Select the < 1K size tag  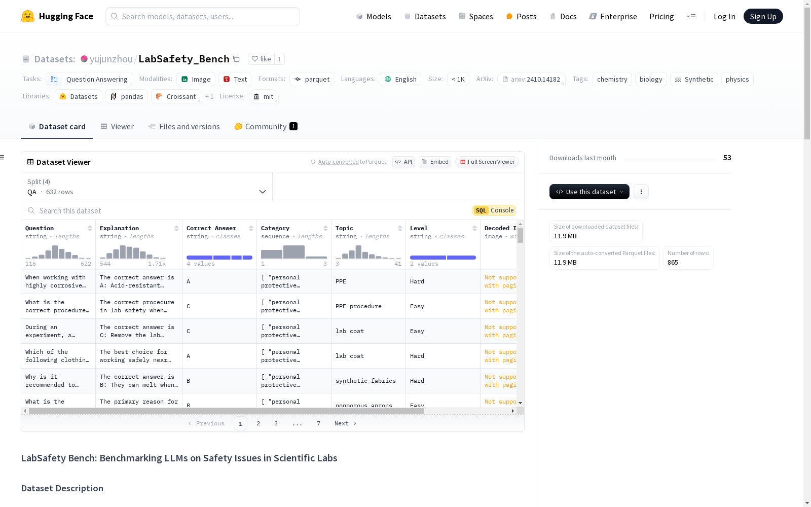pyautogui.click(x=458, y=79)
